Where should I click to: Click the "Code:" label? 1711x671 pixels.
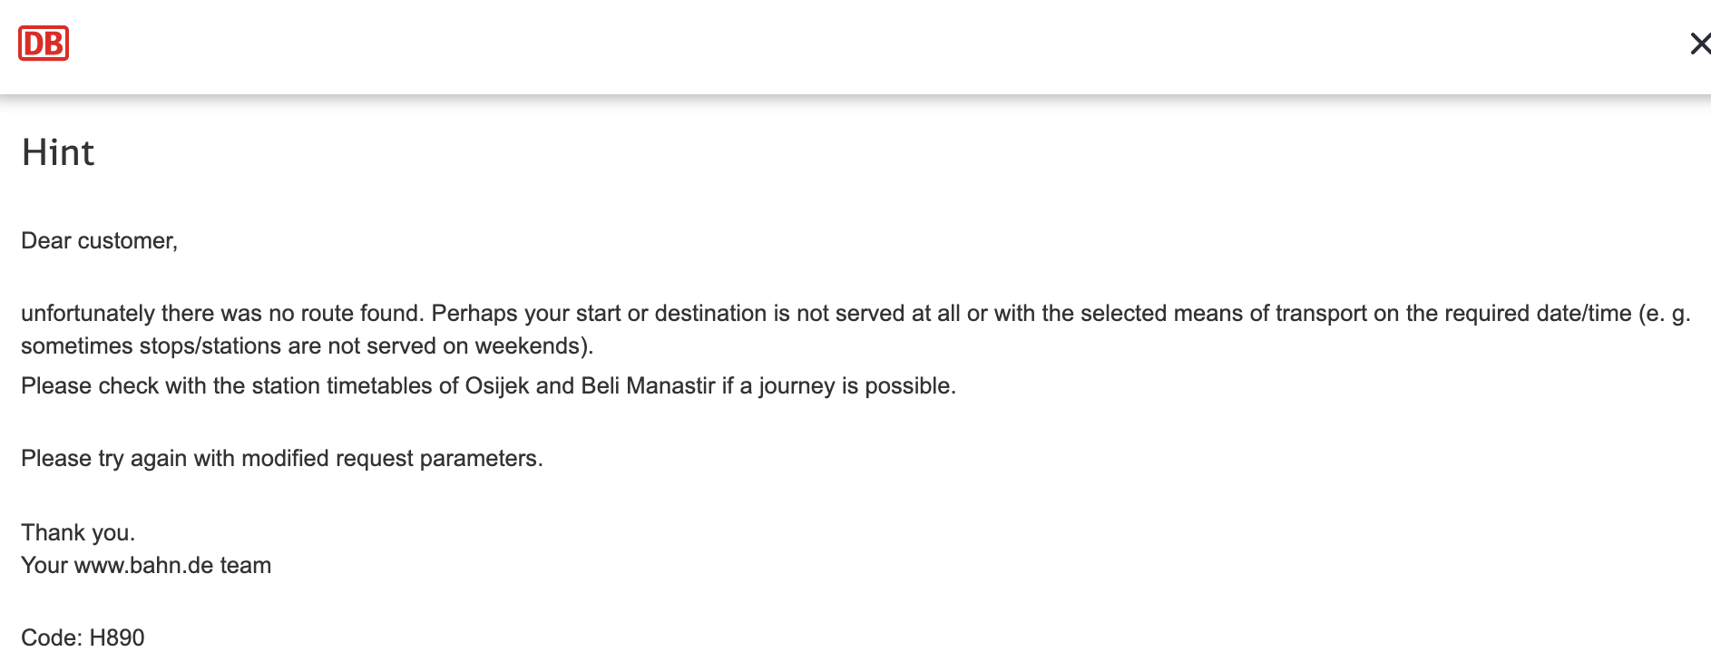pyautogui.click(x=52, y=637)
